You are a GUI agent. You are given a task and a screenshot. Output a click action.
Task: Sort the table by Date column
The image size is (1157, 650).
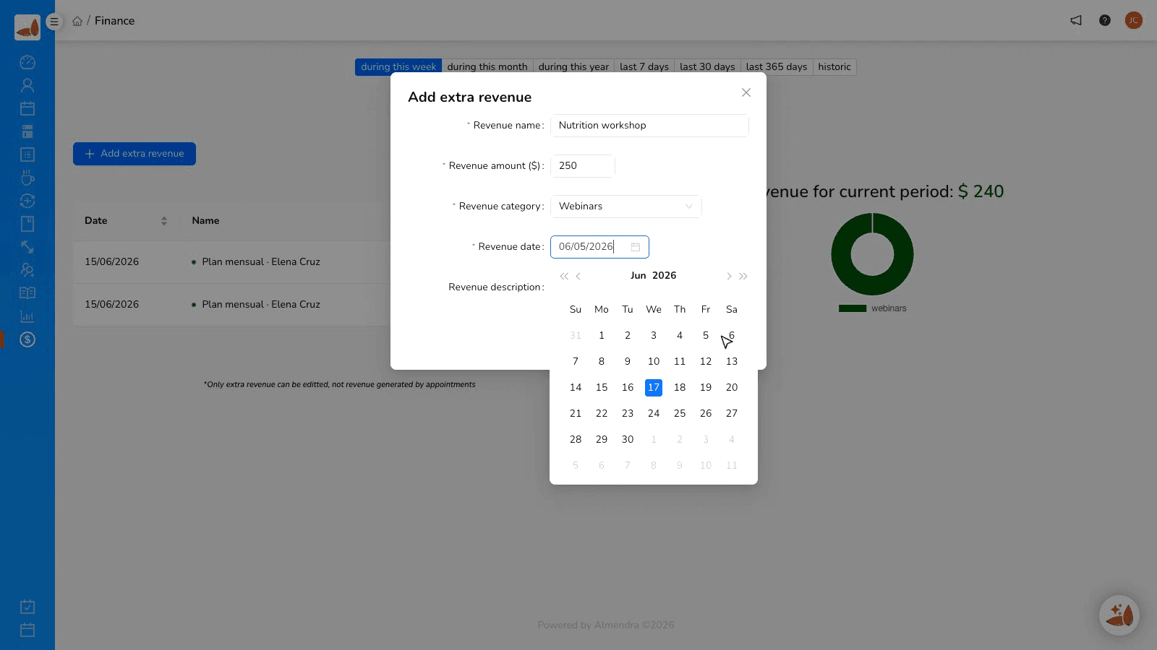(x=164, y=221)
